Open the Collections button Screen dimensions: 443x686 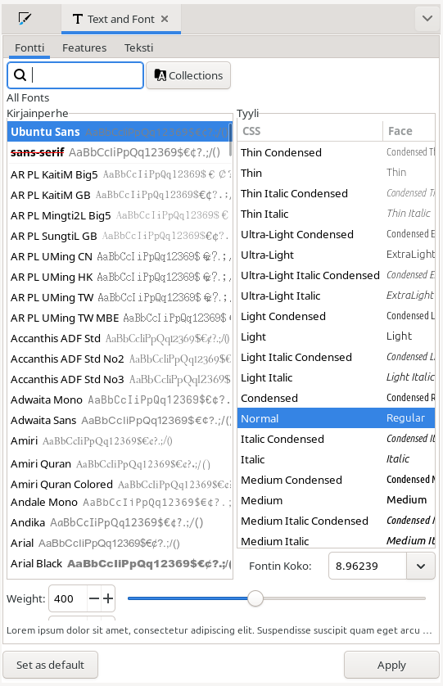188,75
